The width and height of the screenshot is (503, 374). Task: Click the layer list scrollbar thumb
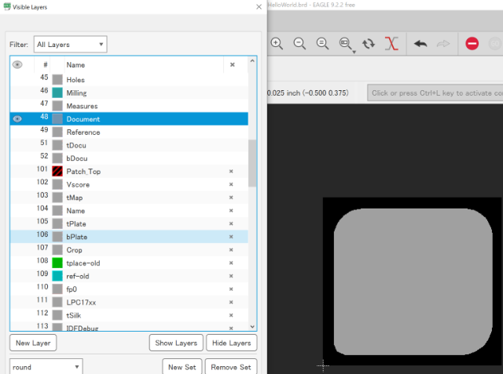point(252,163)
